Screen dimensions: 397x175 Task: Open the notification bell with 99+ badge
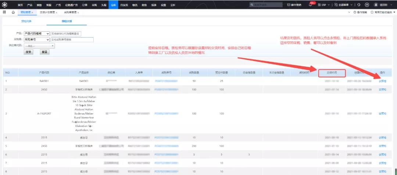(311, 5)
